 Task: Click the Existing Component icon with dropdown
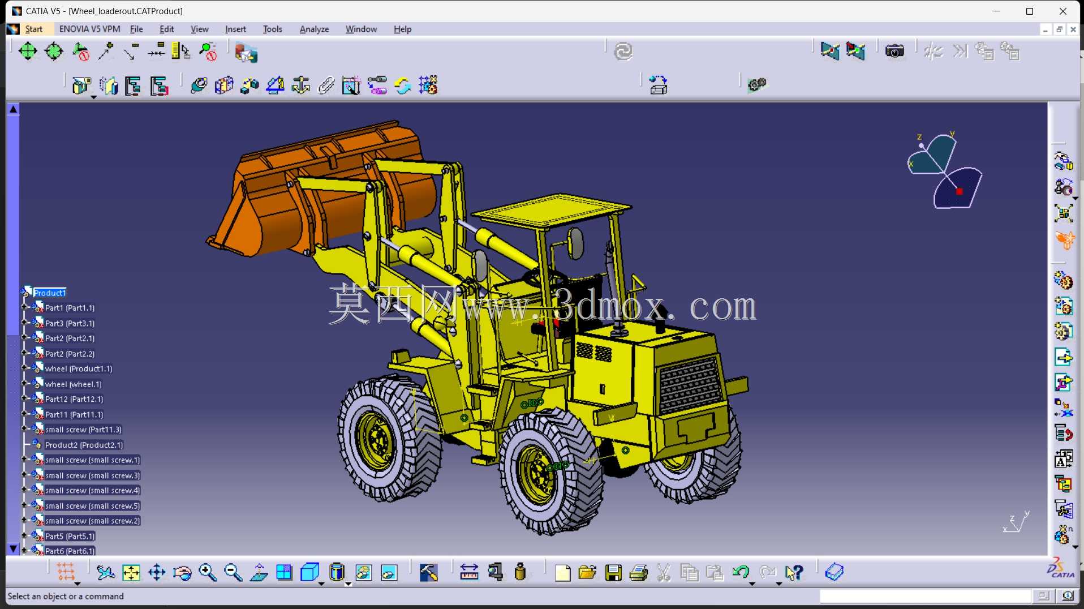click(x=81, y=85)
